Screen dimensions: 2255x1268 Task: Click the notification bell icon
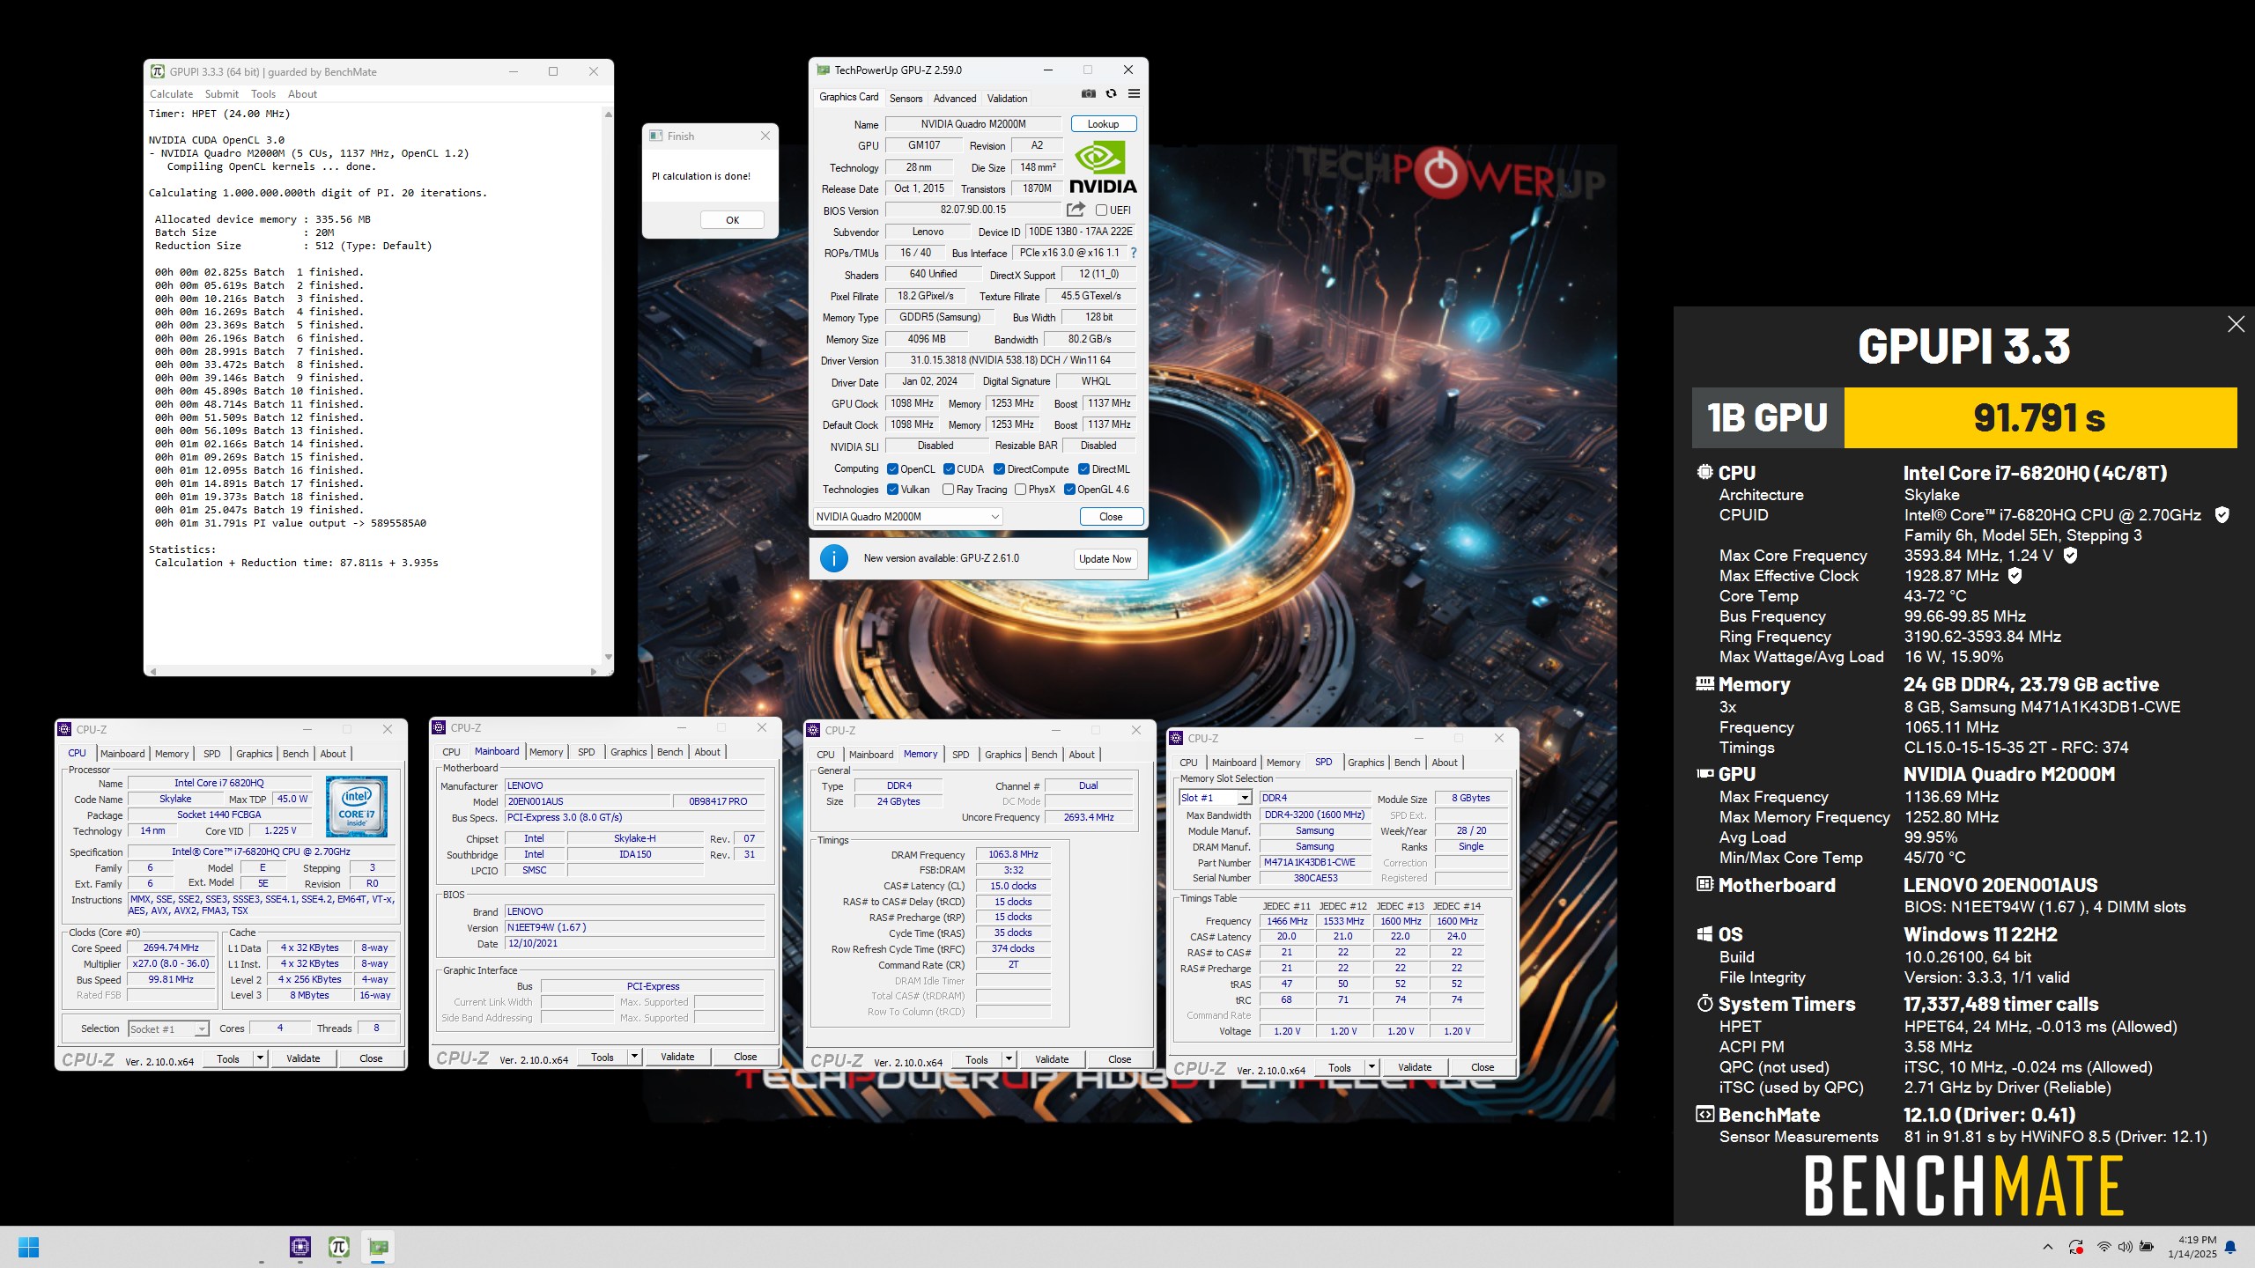pyautogui.click(x=2230, y=1247)
